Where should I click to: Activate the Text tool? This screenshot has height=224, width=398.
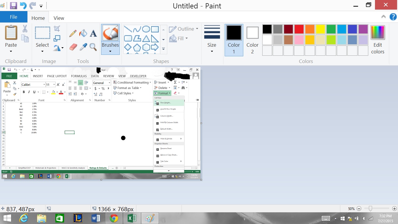point(93,33)
